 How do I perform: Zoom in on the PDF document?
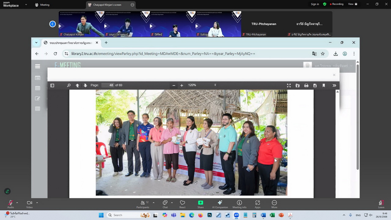tap(182, 85)
